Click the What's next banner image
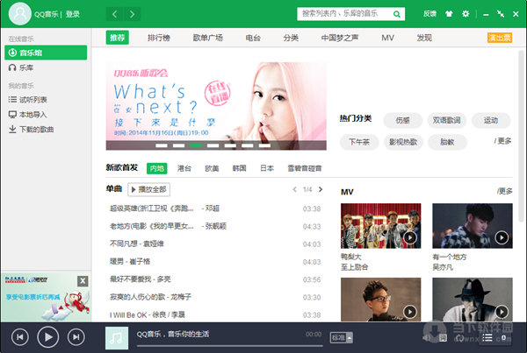 click(216, 106)
